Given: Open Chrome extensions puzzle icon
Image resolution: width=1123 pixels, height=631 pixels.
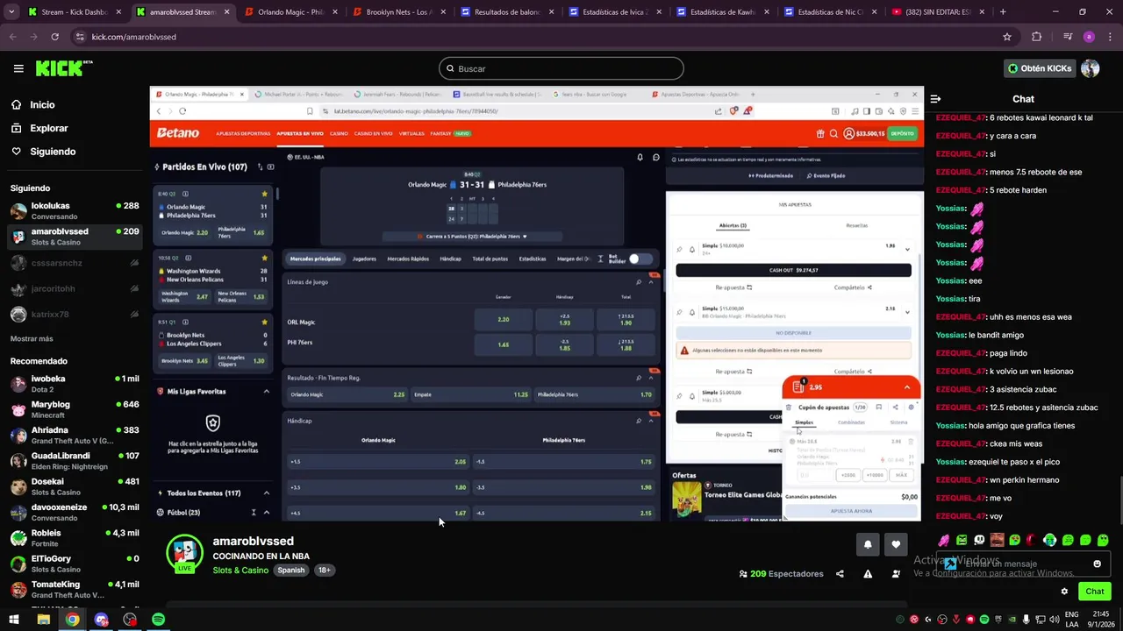Looking at the screenshot, I should coord(1037,37).
